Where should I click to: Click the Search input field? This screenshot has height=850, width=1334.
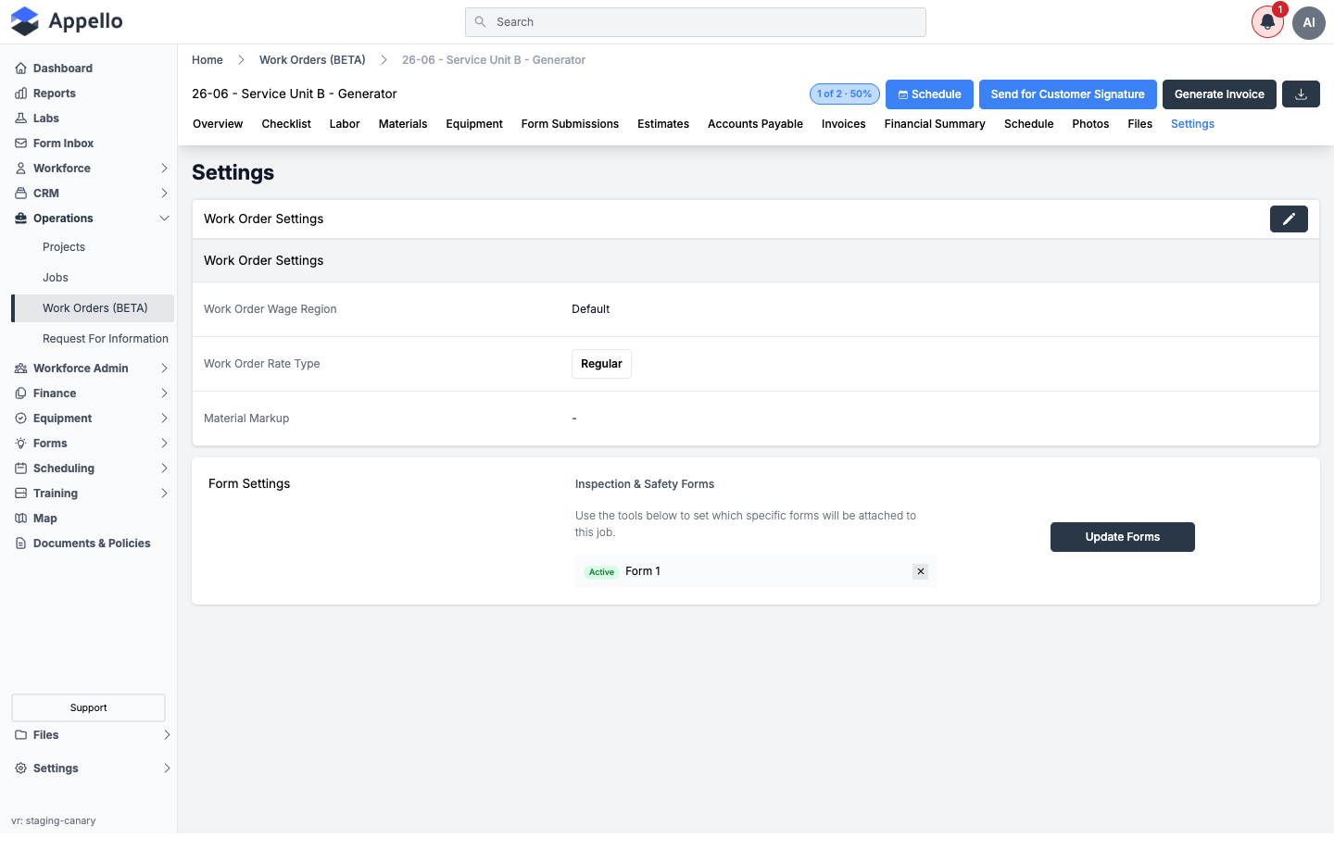(696, 22)
